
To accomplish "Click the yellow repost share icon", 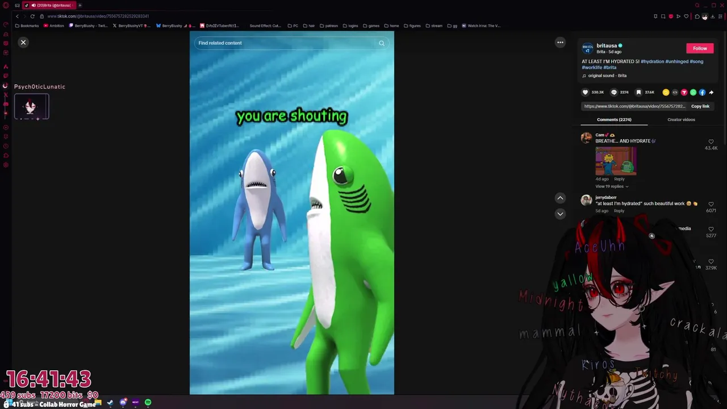I will [x=666, y=92].
